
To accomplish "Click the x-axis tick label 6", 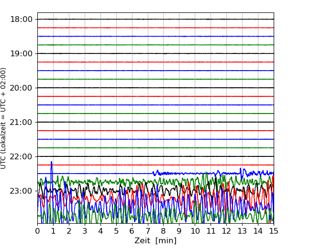I will coord(132,231).
